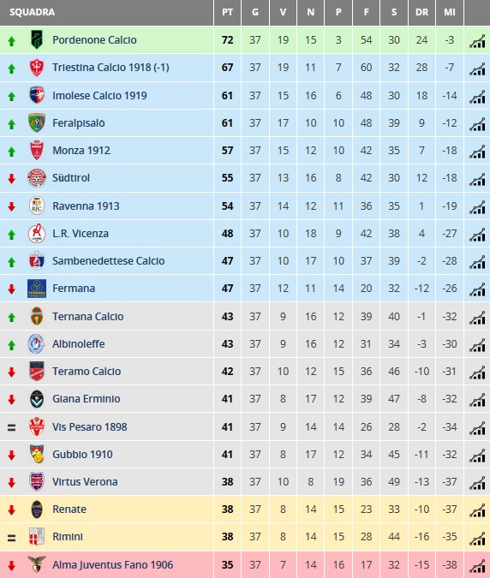Click the Giana Erminio team logo

[x=37, y=399]
